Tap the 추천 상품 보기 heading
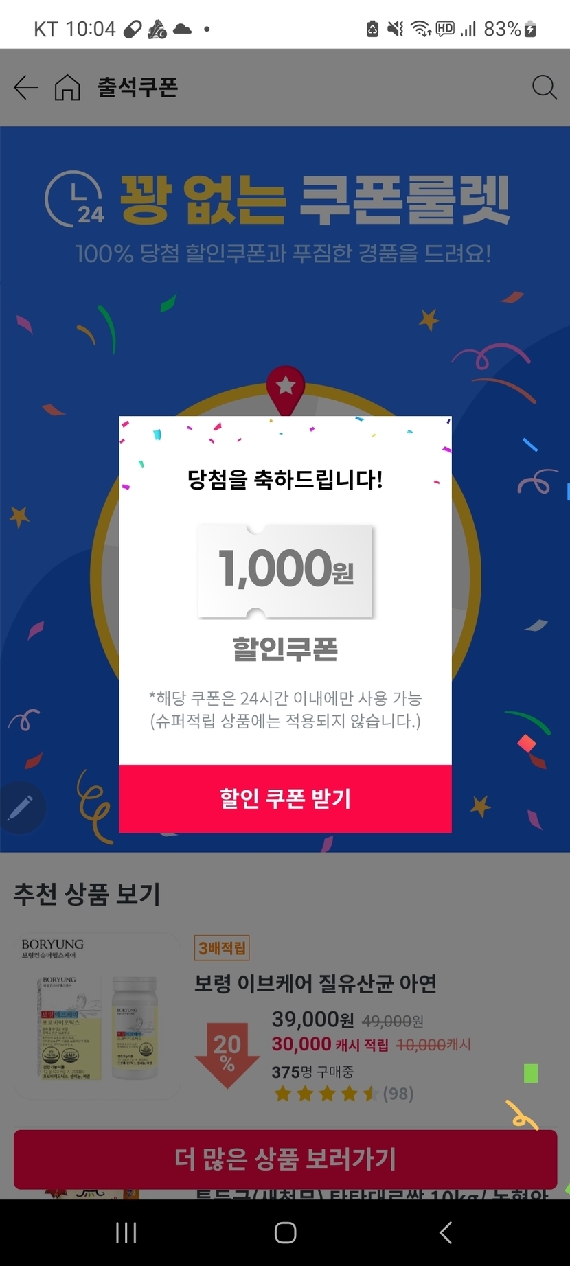This screenshot has width=570, height=1266. (x=87, y=894)
